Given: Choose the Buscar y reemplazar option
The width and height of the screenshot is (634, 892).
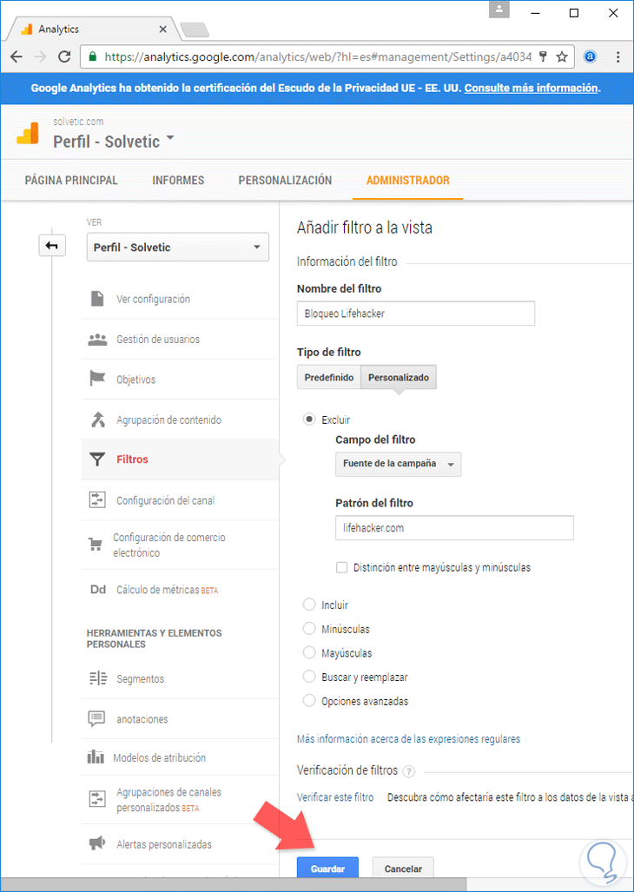Looking at the screenshot, I should (308, 677).
